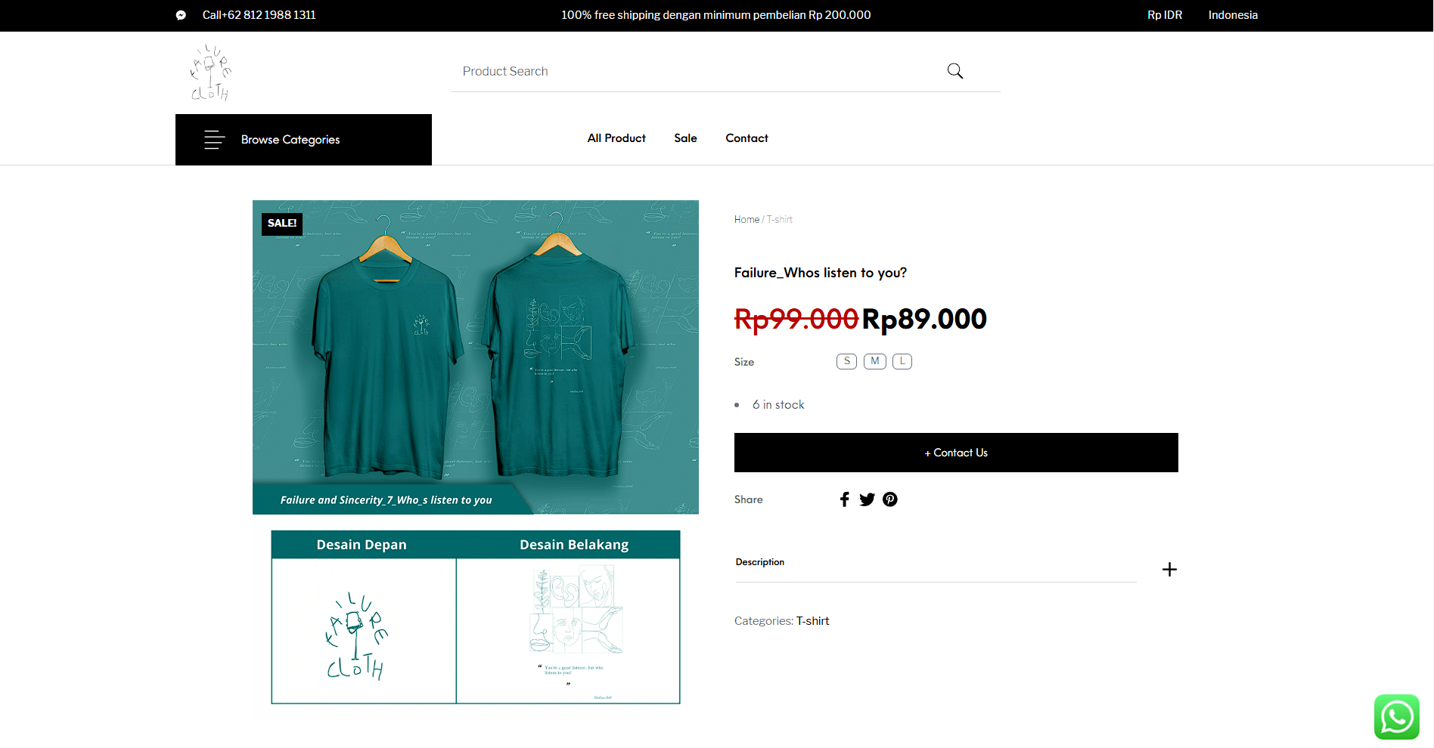Open the WhatsApp chat button
Screen dimensions: 1434x748
(x=1396, y=716)
